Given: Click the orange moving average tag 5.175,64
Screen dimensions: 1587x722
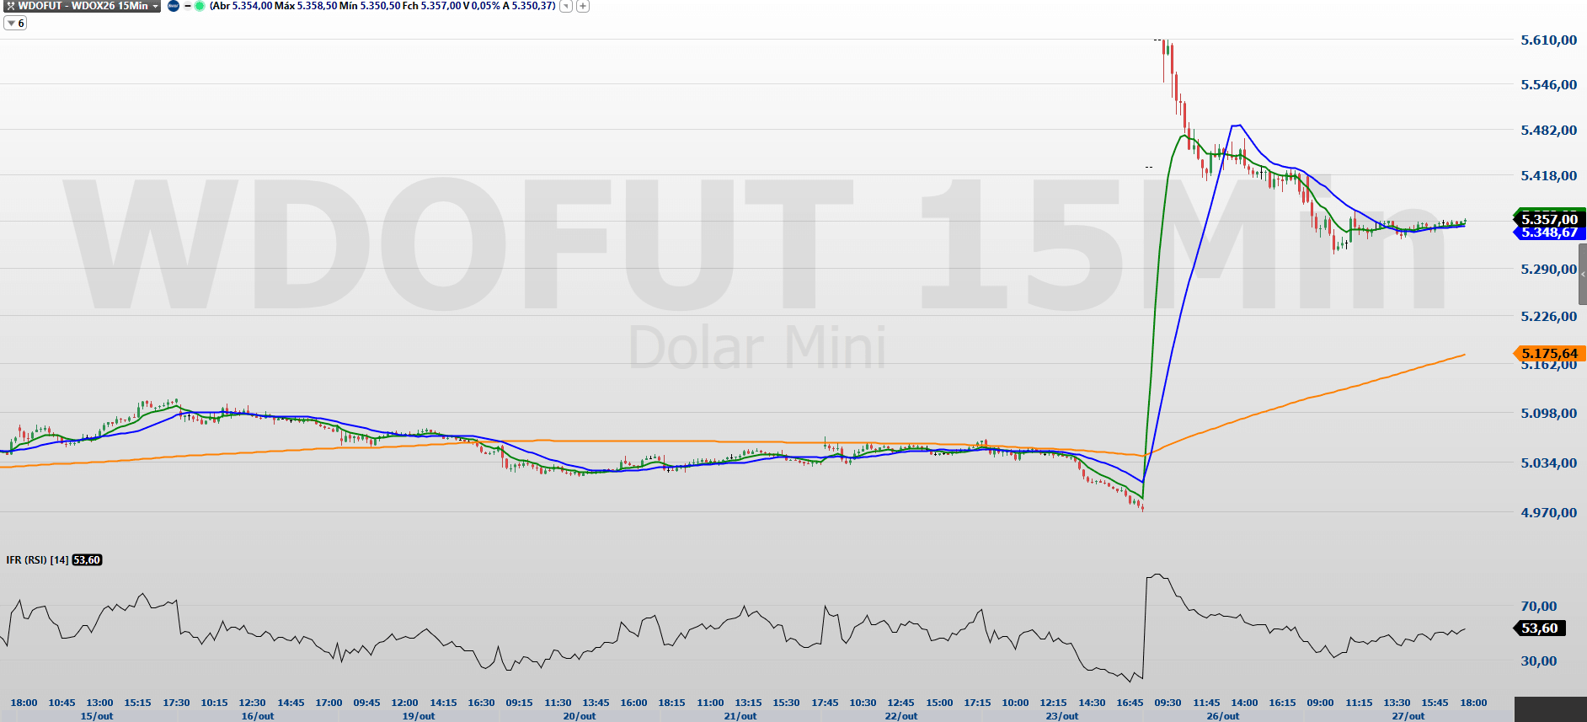Looking at the screenshot, I should 1549,353.
